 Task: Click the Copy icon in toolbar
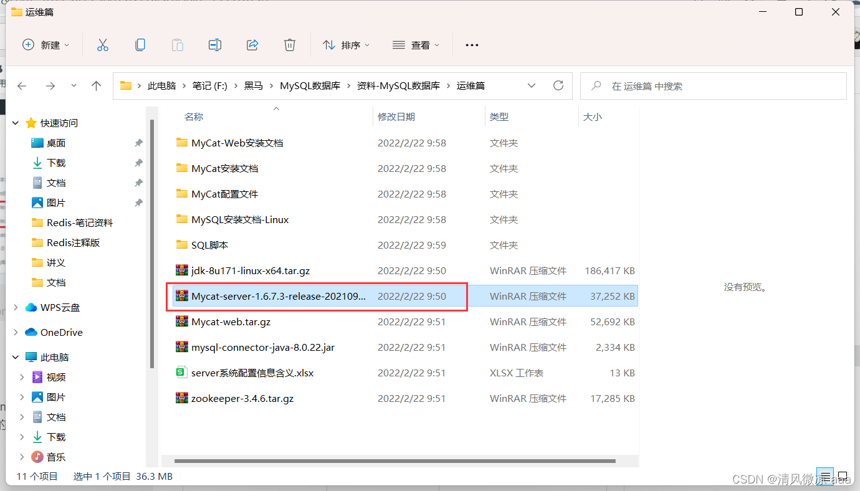pyautogui.click(x=140, y=45)
